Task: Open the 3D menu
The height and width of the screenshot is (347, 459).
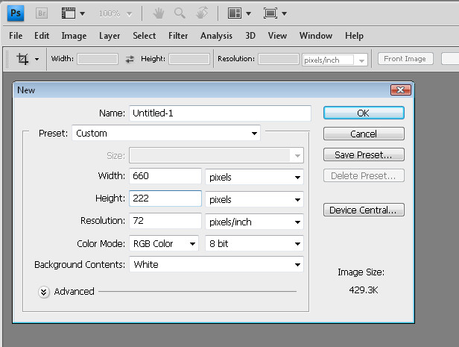Action: tap(250, 36)
